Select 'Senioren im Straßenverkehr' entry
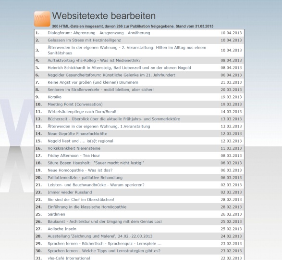The image size is (282, 260). pos(100,90)
